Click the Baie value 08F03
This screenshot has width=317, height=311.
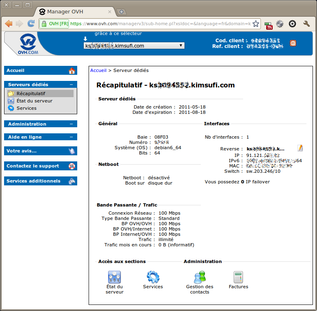pyautogui.click(x=161, y=137)
